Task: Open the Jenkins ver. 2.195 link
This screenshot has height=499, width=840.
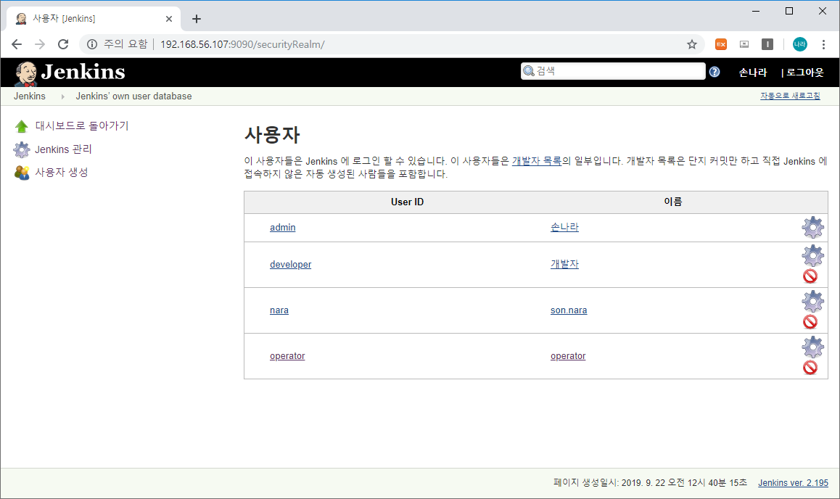Action: [793, 483]
